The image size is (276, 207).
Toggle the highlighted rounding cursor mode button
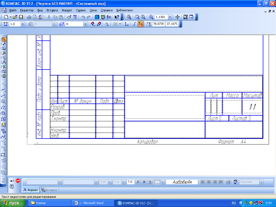click(141, 24)
